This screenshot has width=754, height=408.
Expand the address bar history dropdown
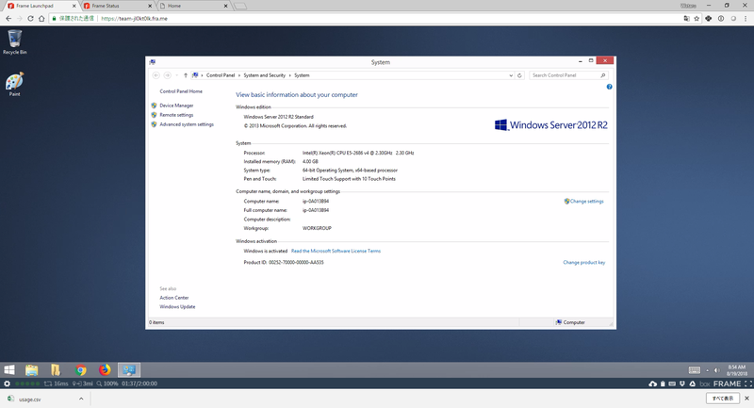click(511, 75)
